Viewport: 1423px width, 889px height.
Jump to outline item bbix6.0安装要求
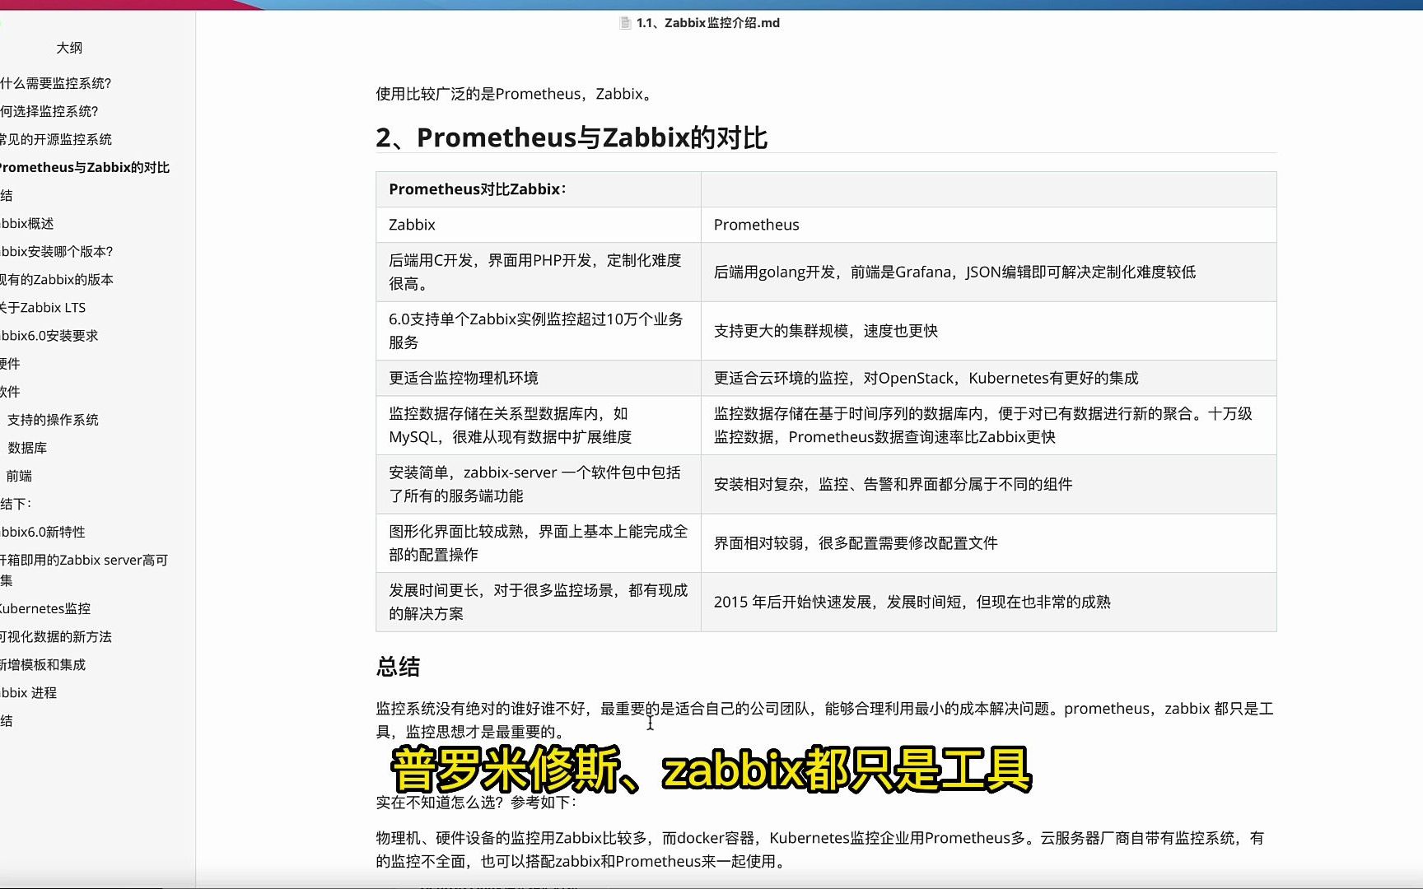(x=49, y=335)
